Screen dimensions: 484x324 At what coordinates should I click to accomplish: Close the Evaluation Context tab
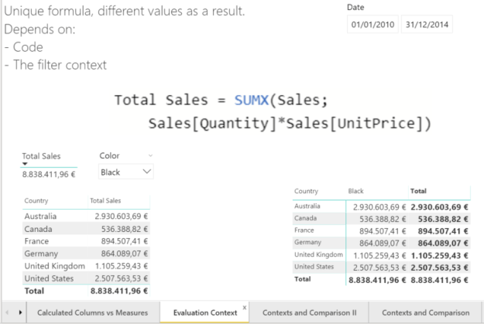(x=245, y=307)
